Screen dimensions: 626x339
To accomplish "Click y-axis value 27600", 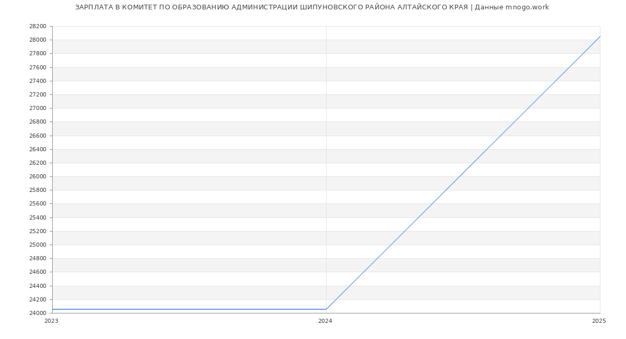I will tap(38, 67).
